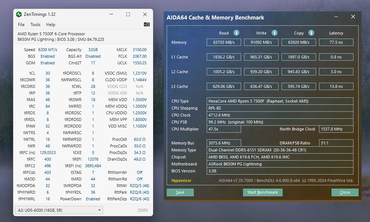The image size is (370, 222).
Task: Click the BIOS Version 3.08 field
Action: click(x=280, y=171)
